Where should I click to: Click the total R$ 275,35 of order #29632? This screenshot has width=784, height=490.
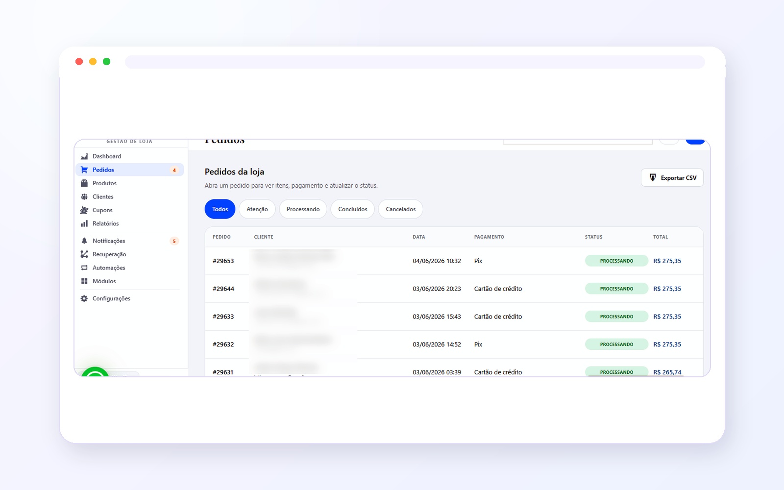click(667, 344)
